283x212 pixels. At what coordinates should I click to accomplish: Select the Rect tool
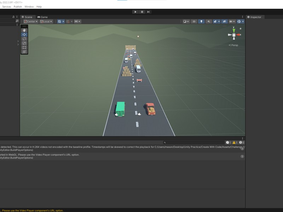coord(24,47)
